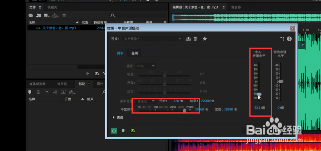This screenshot has width=321, height=151.
Task: Click the 中心声道电平 slider handle
Action: [259, 94]
